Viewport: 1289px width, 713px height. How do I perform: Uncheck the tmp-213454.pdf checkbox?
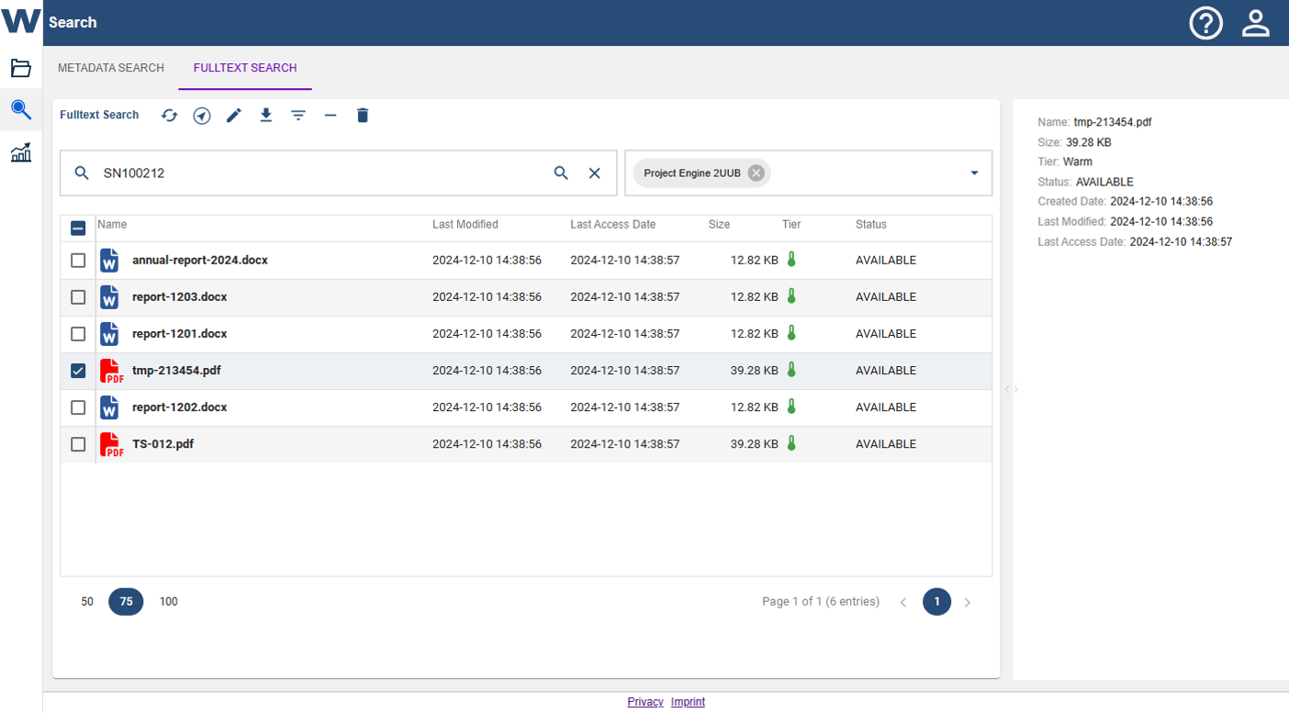[x=78, y=371]
